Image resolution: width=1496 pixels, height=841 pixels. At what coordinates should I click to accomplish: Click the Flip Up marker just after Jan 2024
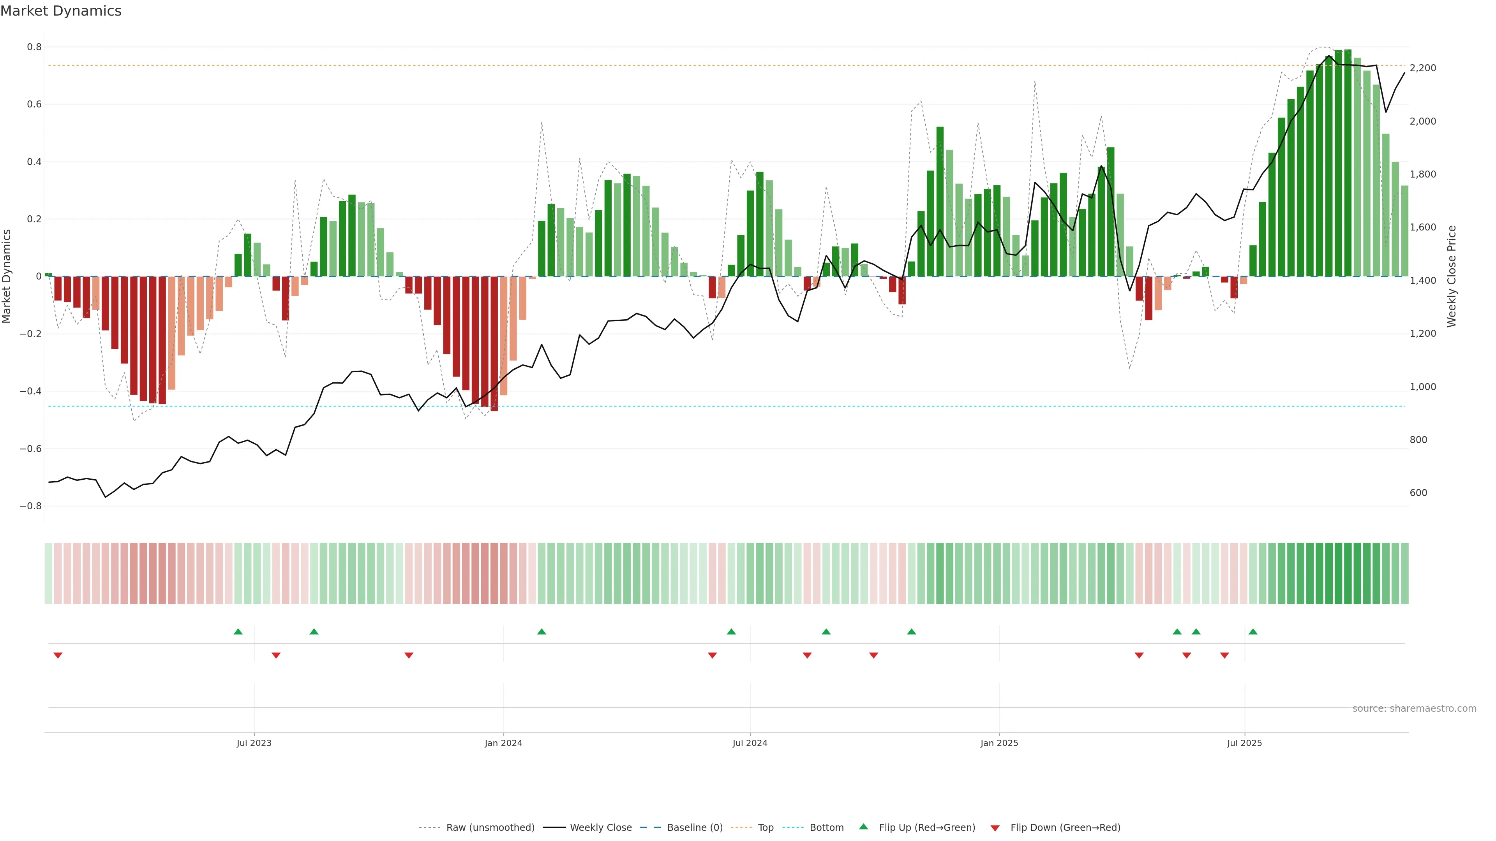(541, 632)
